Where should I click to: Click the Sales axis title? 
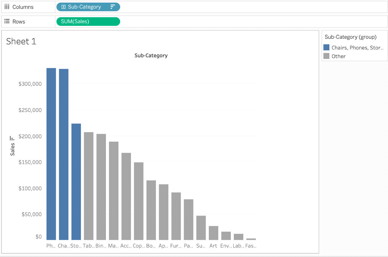(13, 149)
